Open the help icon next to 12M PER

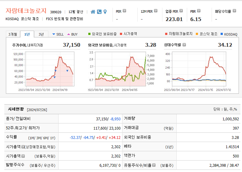pos(156,11)
